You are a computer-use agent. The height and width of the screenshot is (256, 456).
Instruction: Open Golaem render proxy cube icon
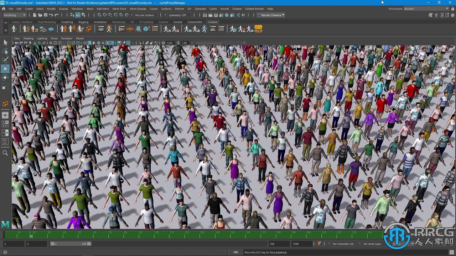point(146,29)
